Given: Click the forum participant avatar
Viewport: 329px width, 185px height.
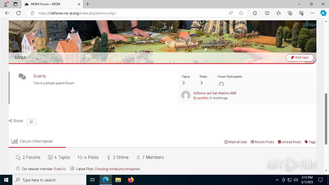Looking at the screenshot, I should tap(221, 84).
